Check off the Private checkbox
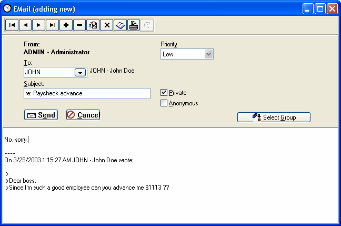The height and width of the screenshot is (226, 341). point(164,93)
